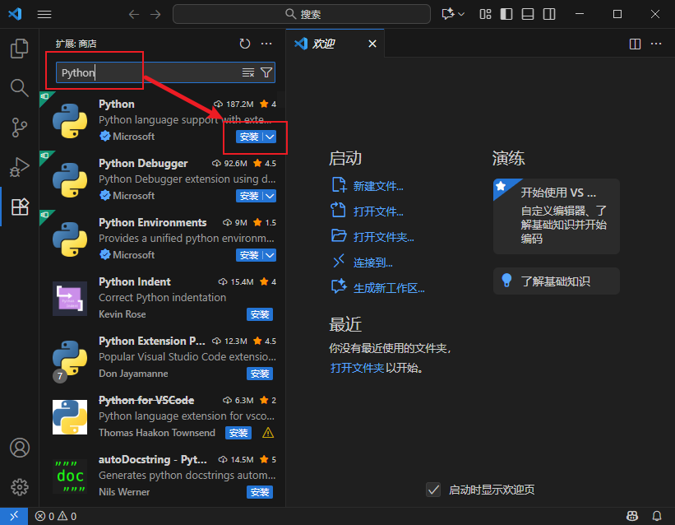This screenshot has height=525, width=675.
Task: Open the Explorer view in the activity bar
Action: pyautogui.click(x=20, y=49)
